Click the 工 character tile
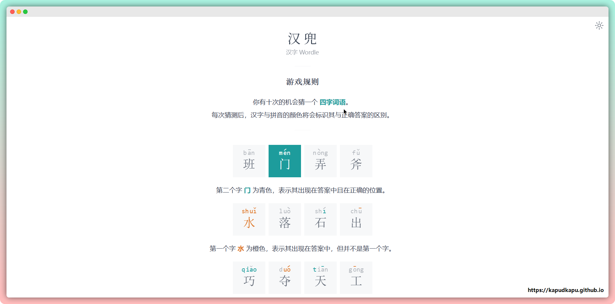 point(356,278)
